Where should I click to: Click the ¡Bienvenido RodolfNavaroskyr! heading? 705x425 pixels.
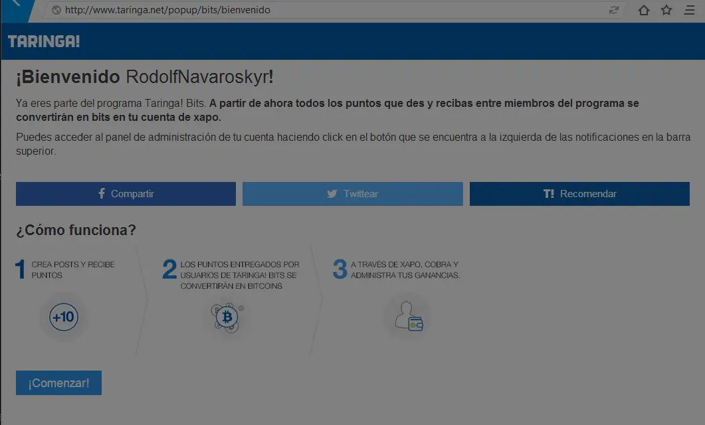(x=145, y=77)
